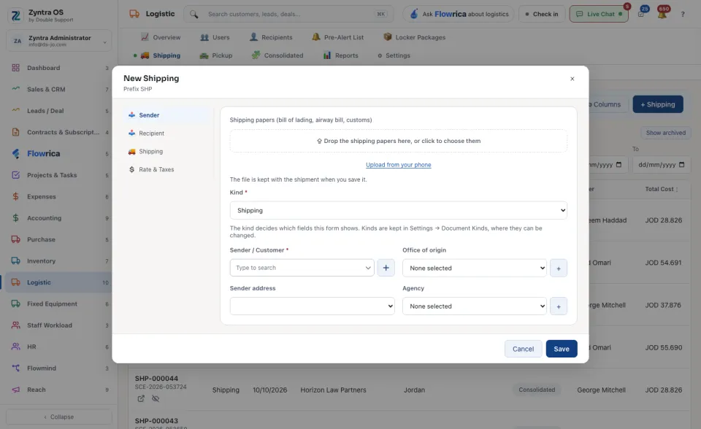
Task: Focus the search customers, leads, deals field
Action: click(x=289, y=14)
